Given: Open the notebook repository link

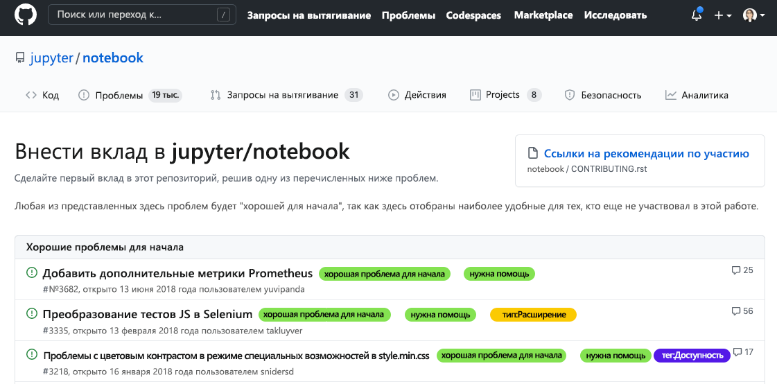Looking at the screenshot, I should (113, 58).
